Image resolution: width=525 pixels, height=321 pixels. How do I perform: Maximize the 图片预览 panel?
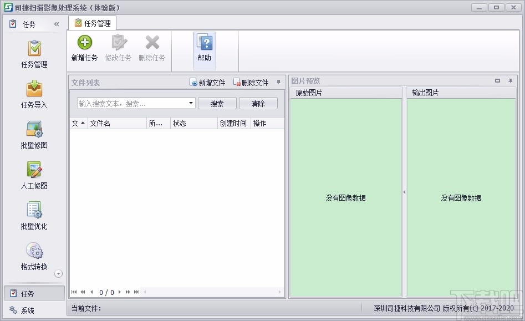(x=497, y=81)
